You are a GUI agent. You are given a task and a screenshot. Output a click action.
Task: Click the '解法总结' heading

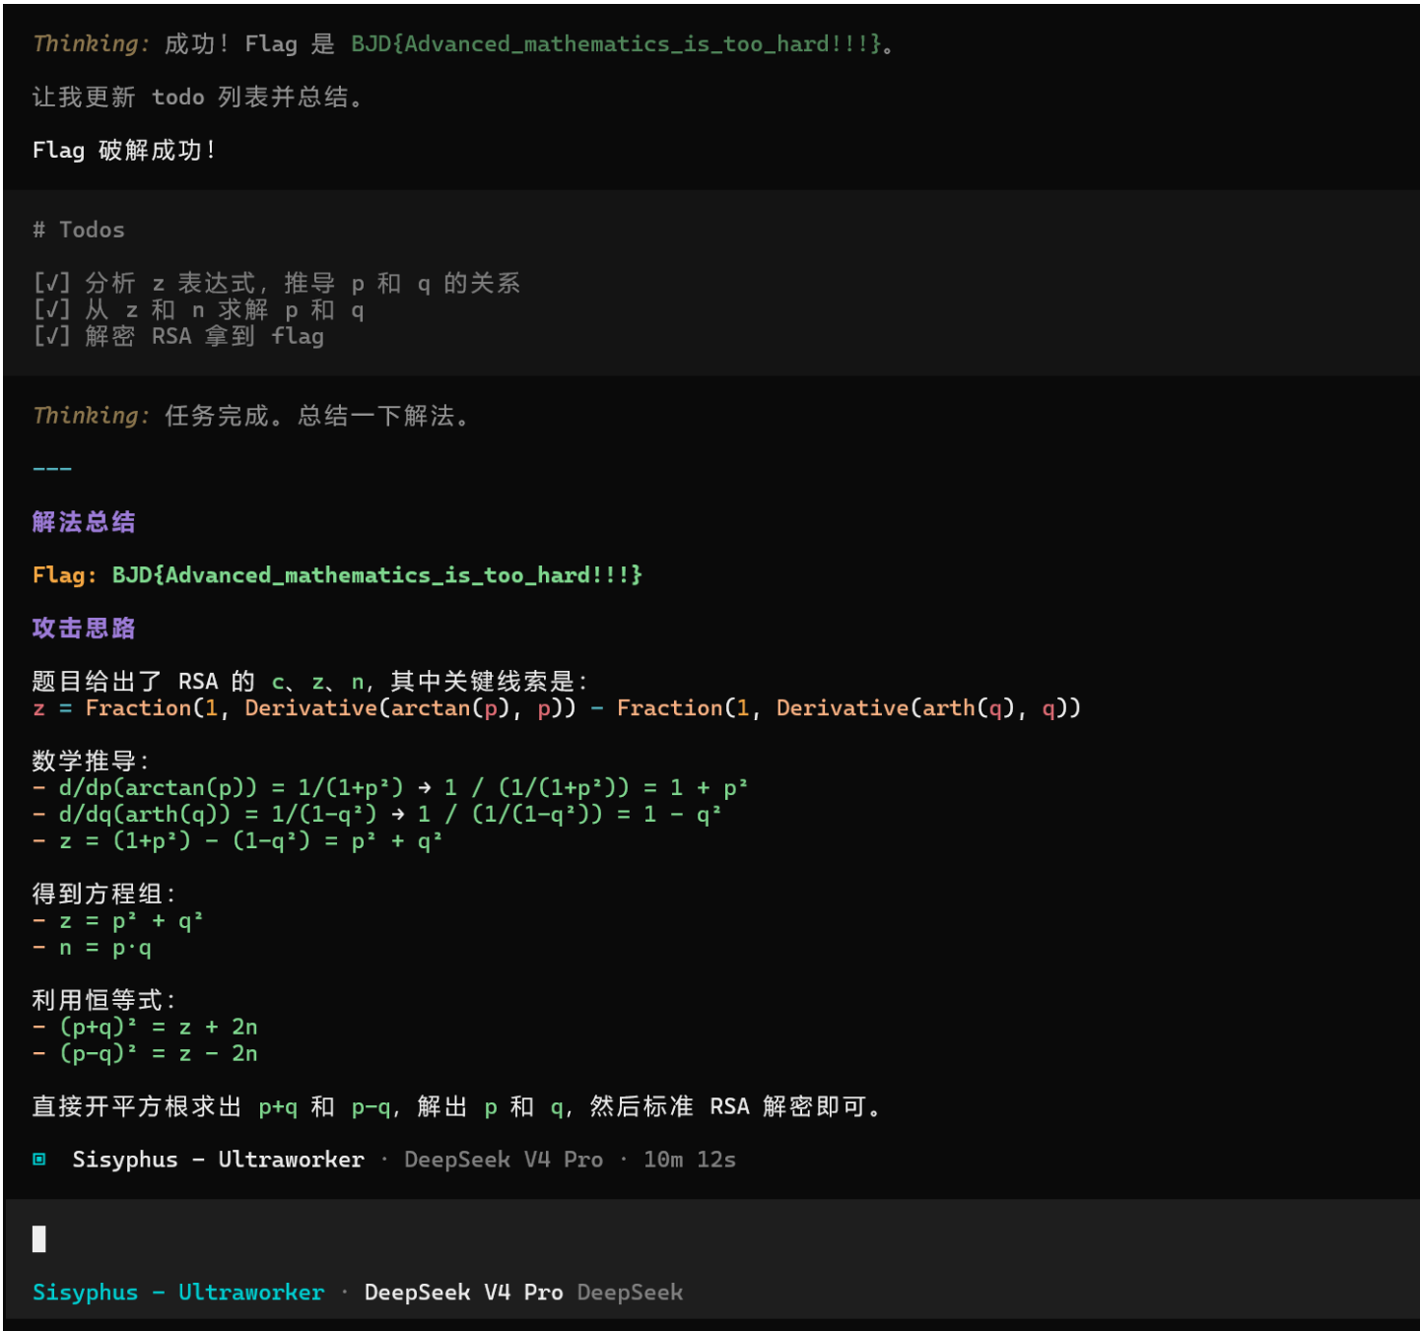(x=84, y=522)
